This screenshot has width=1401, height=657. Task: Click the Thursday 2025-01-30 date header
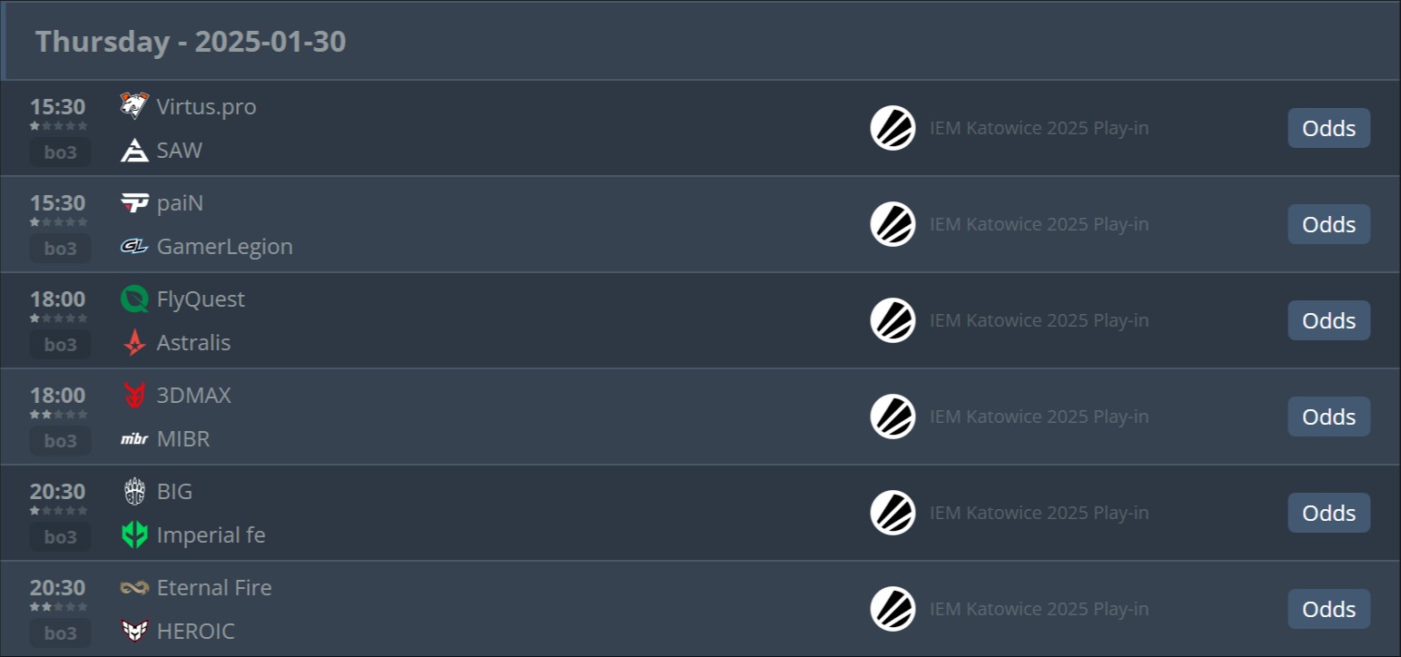click(191, 42)
